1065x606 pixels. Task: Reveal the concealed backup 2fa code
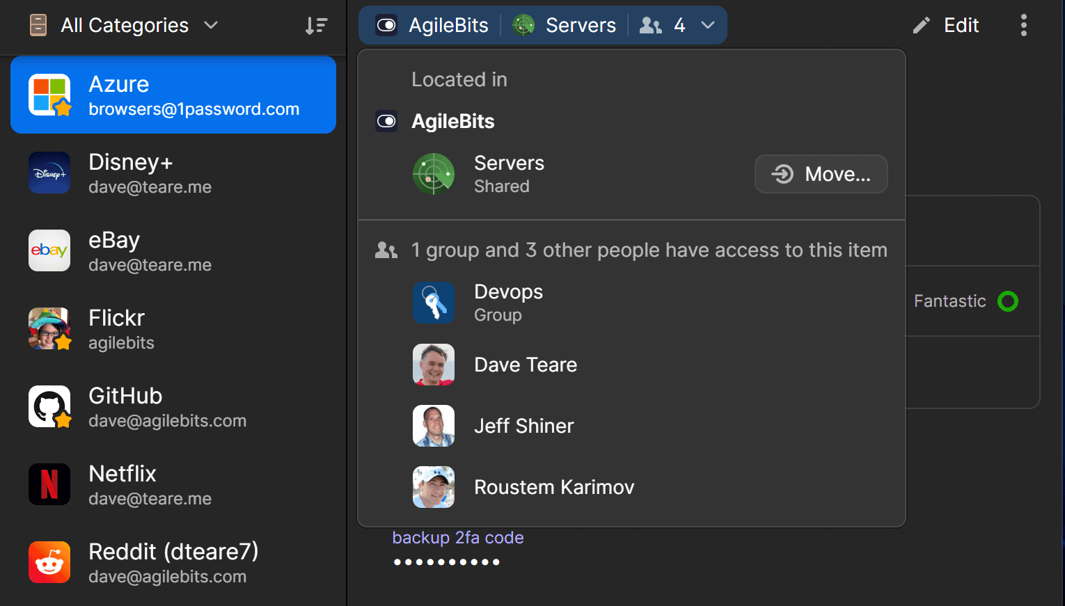pyautogui.click(x=446, y=561)
